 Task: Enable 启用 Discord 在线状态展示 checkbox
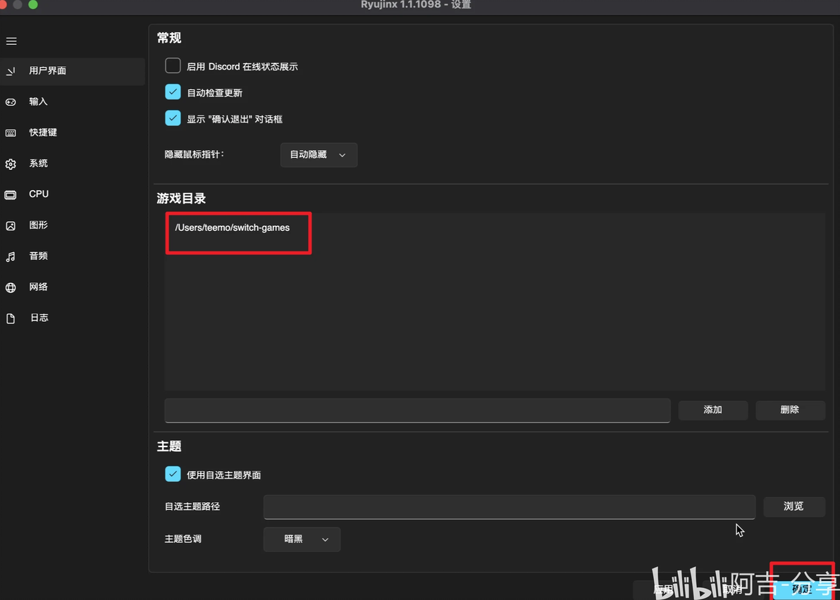point(173,65)
